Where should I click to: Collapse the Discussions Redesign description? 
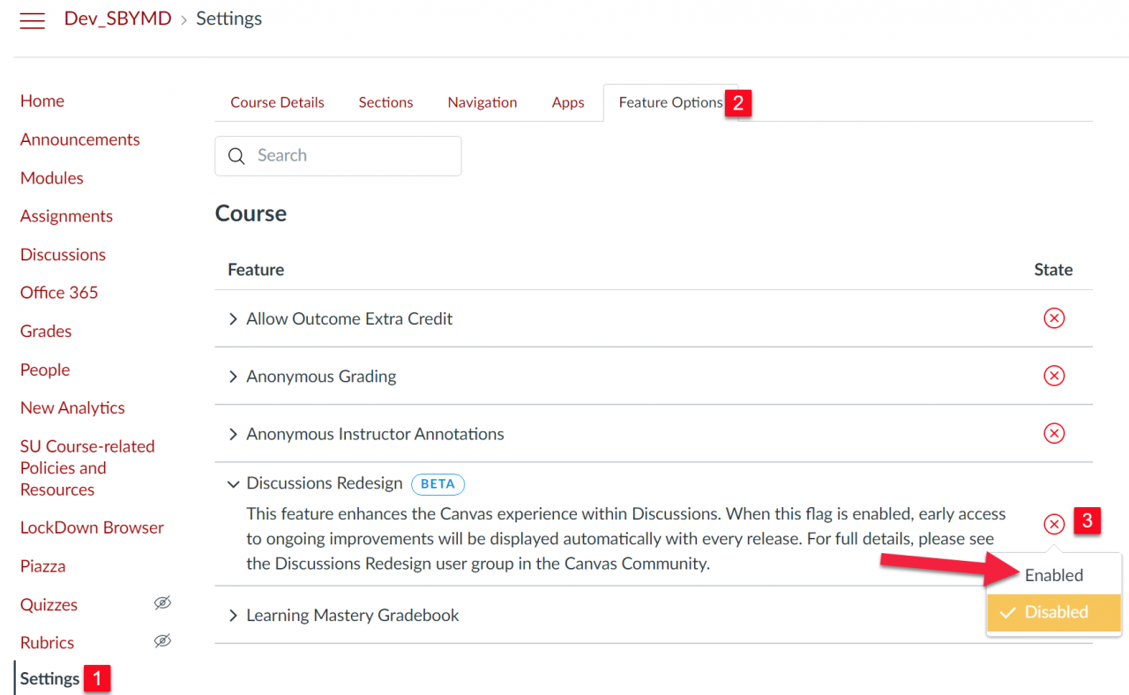[233, 483]
